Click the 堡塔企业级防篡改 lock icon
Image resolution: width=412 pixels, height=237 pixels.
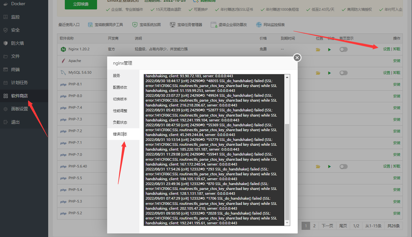point(214,25)
